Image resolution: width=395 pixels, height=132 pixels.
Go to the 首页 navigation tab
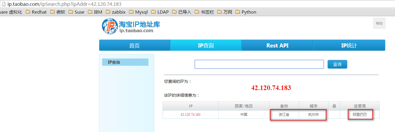pos(135,45)
